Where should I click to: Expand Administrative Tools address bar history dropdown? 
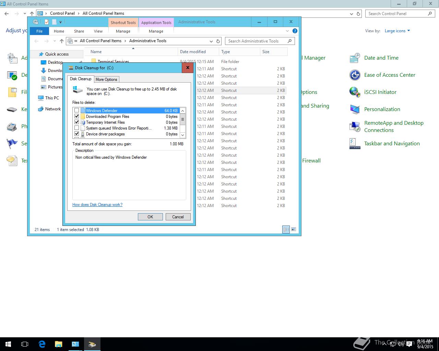(211, 41)
